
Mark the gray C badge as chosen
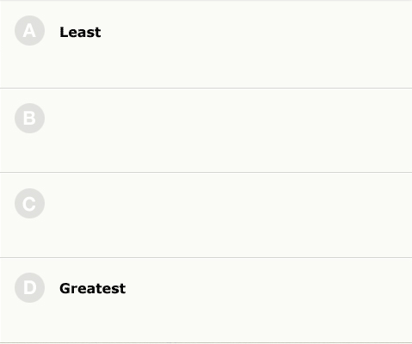pos(29,204)
